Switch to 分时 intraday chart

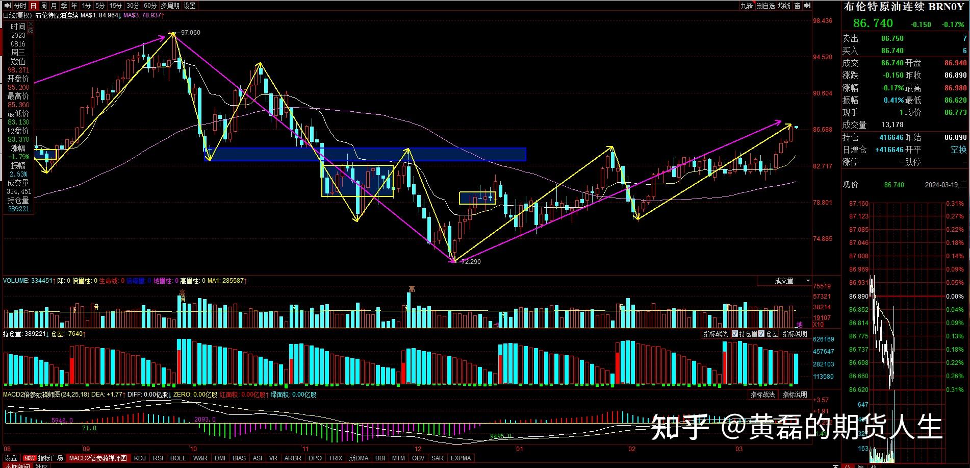click(20, 6)
